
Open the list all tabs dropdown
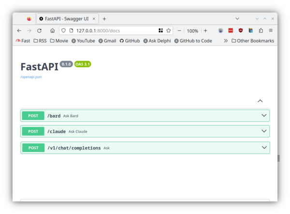click(237, 19)
